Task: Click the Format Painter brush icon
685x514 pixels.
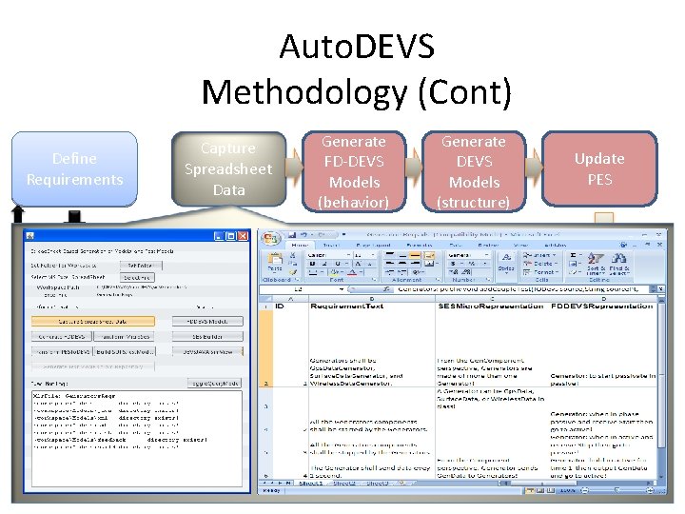Action: (x=293, y=272)
